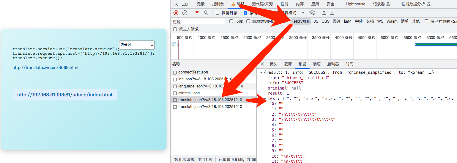Click the import HAR upload icon
Viewport: 457px width, 163px height.
tap(324, 13)
